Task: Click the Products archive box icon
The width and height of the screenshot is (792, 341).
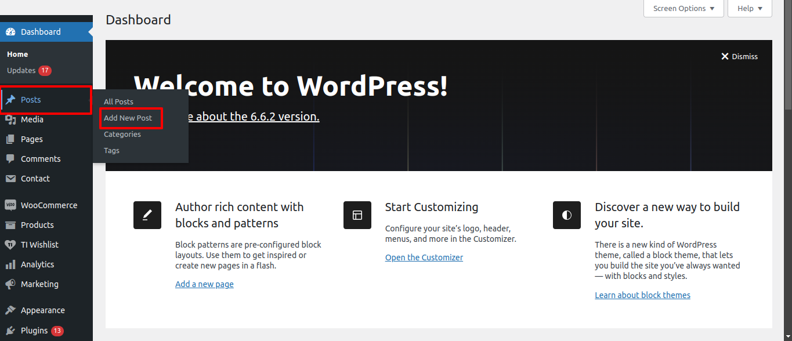Action: [x=10, y=225]
